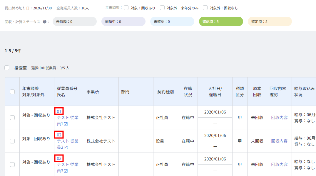Enable the 対象:回収あり filter checkbox

[x=126, y=8]
